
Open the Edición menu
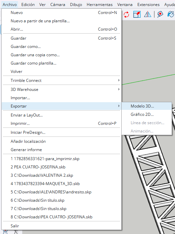[28, 5]
